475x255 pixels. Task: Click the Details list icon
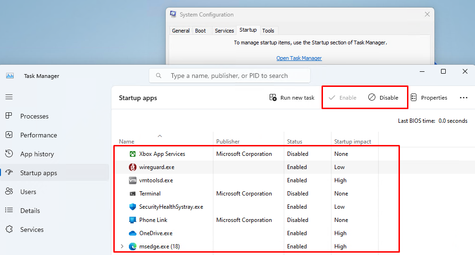point(9,210)
